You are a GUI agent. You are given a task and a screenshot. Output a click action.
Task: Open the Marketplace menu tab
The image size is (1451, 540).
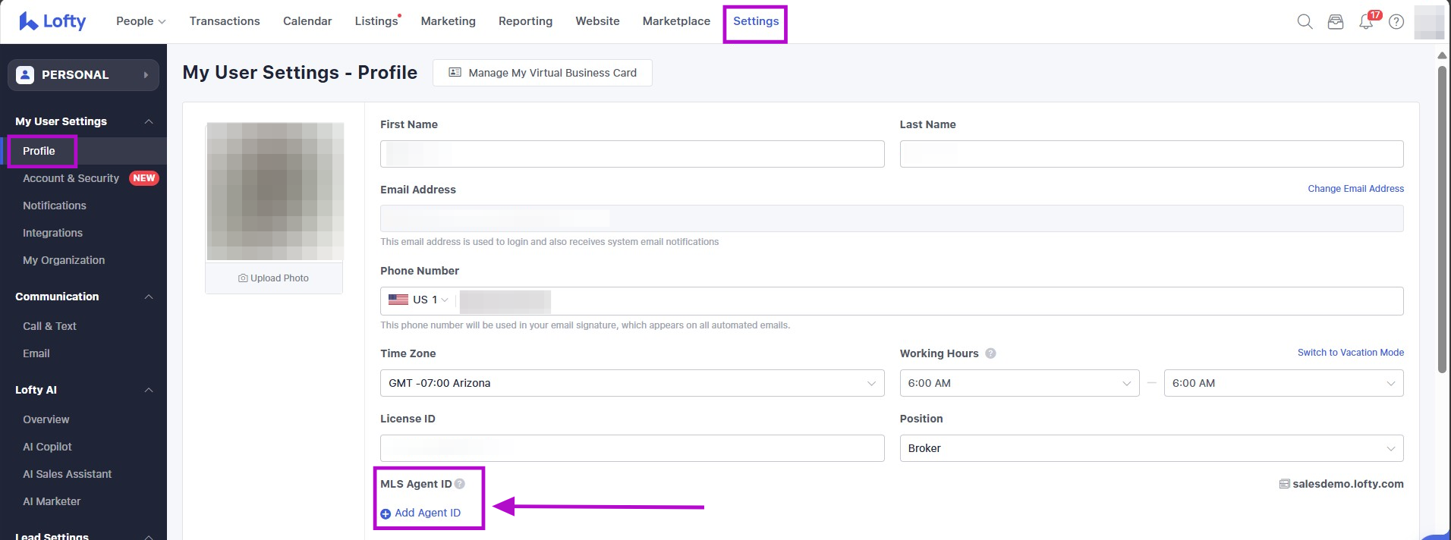676,21
